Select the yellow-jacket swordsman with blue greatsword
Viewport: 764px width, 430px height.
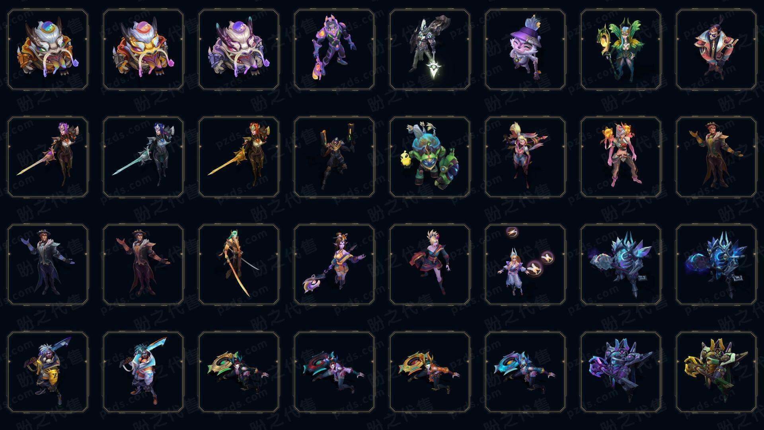pos(48,372)
